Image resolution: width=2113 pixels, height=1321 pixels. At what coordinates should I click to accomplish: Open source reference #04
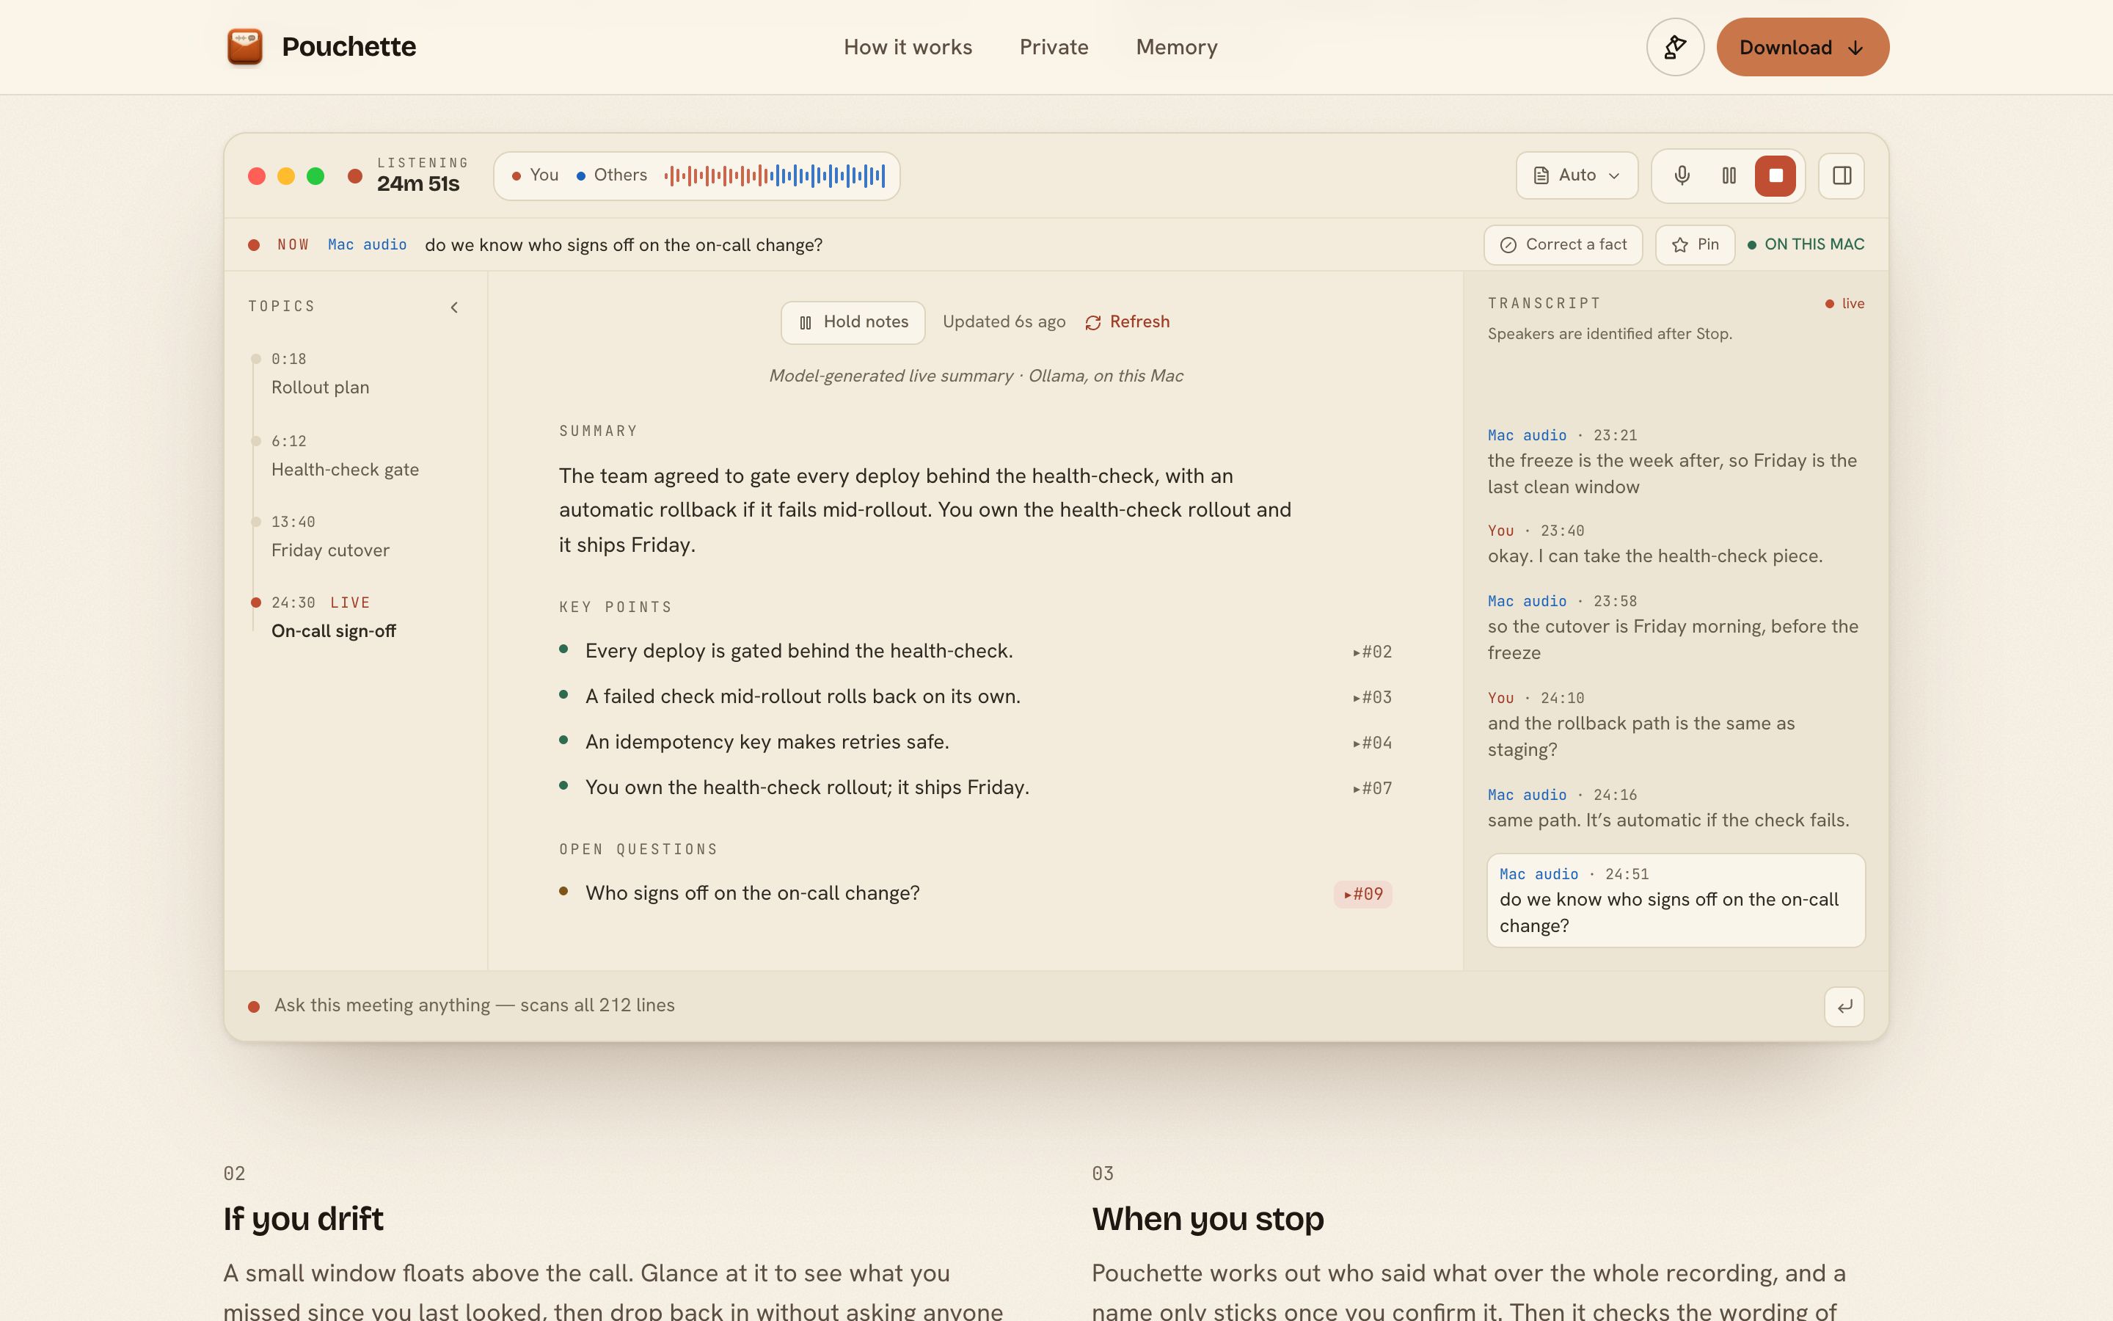coord(1373,743)
